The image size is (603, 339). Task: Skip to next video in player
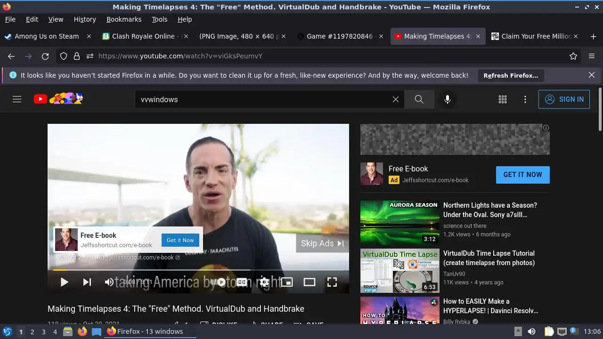pyautogui.click(x=87, y=282)
